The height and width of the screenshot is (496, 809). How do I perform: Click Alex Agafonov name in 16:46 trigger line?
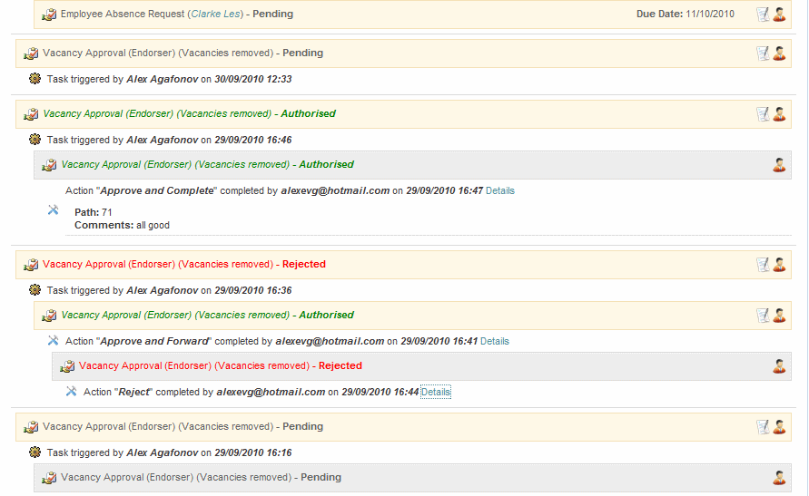tap(162, 141)
